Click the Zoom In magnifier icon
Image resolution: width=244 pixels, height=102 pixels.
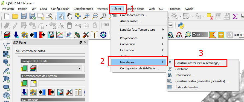pos(86,16)
